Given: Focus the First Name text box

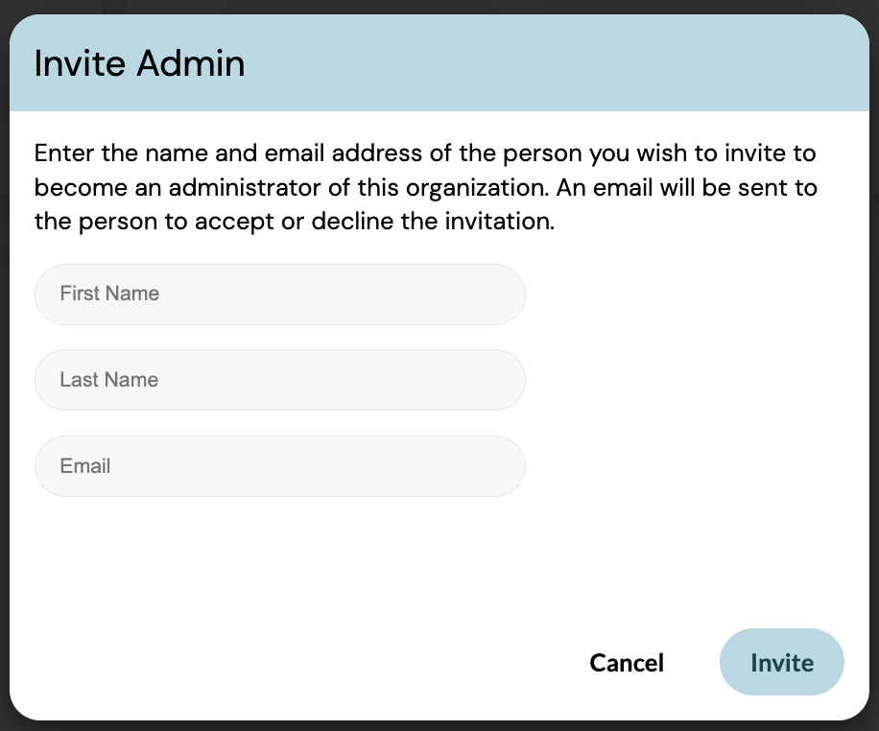Looking at the screenshot, I should pyautogui.click(x=279, y=295).
